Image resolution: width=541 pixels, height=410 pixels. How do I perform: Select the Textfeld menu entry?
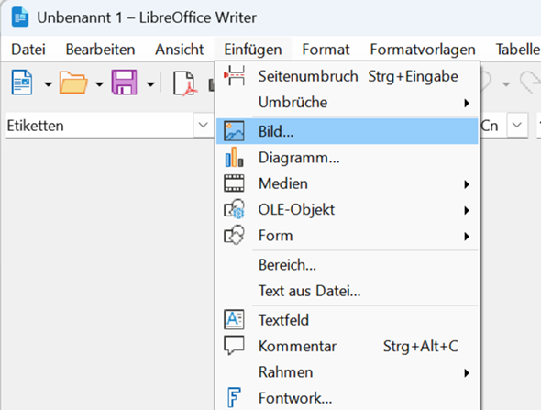point(348,320)
